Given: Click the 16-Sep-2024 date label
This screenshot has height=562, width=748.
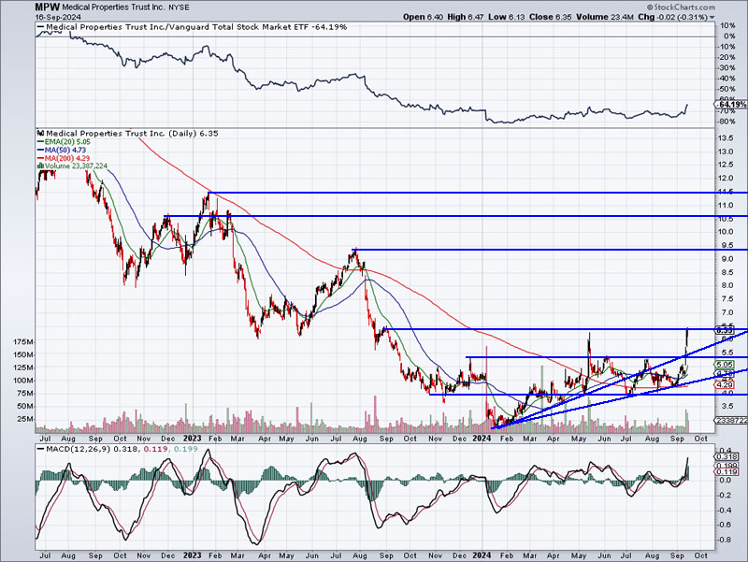Looking at the screenshot, I should (x=56, y=17).
